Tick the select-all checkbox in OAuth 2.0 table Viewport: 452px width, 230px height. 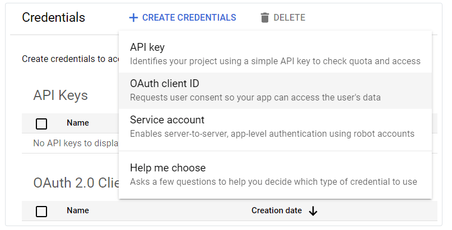[41, 212]
